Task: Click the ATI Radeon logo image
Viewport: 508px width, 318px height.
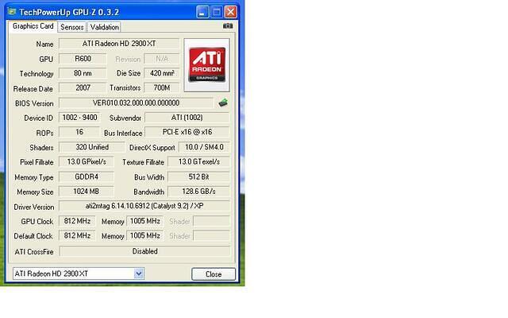Action: pos(206,65)
